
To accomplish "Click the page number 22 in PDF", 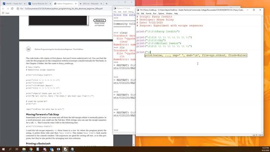I will coord(28,49).
